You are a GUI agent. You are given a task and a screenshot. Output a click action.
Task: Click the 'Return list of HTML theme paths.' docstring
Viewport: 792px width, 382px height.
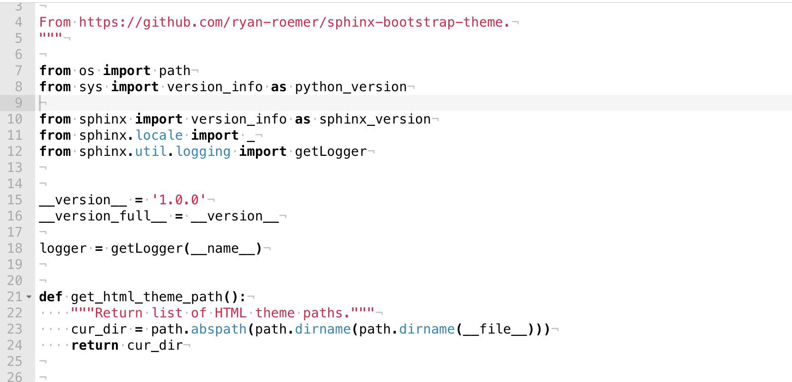pos(223,313)
